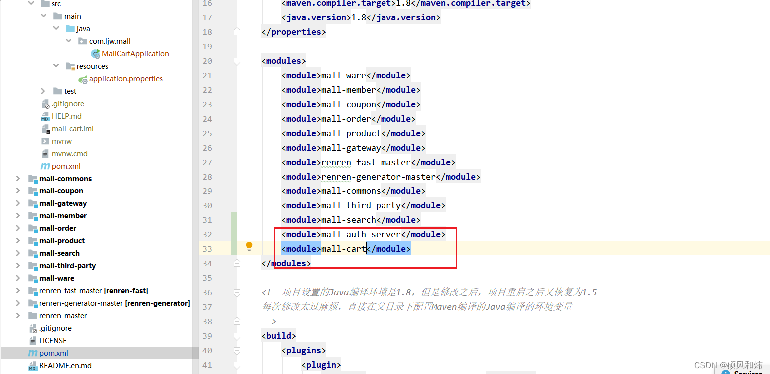Click the maven.compiler.target line
The image size is (770, 374).
tap(405, 3)
